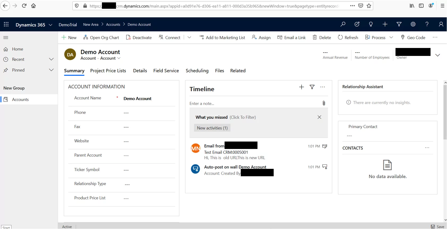Switch to the Files tab

pyautogui.click(x=220, y=71)
